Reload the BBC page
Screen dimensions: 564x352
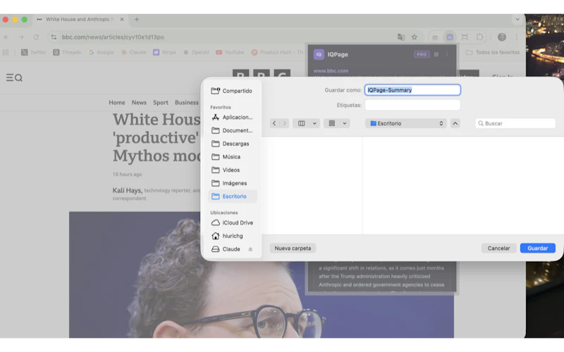pos(36,37)
